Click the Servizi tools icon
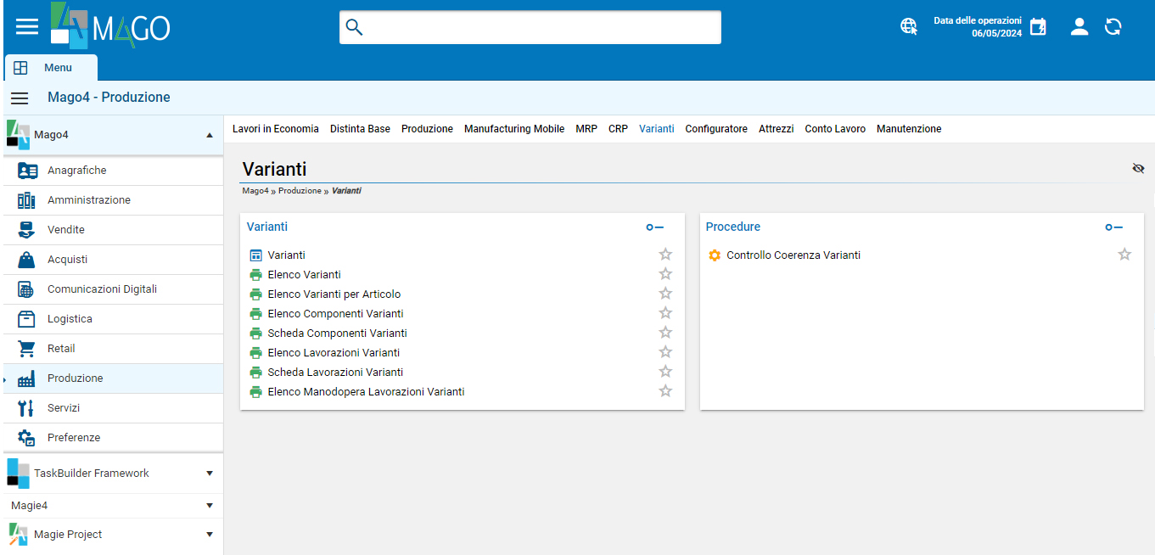 pos(26,408)
